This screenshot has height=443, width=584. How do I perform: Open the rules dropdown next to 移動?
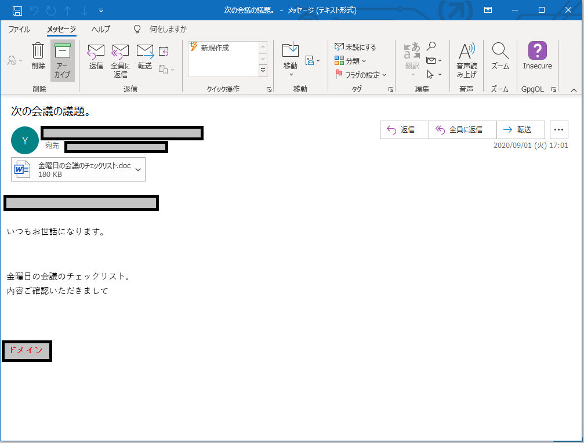pyautogui.click(x=313, y=60)
